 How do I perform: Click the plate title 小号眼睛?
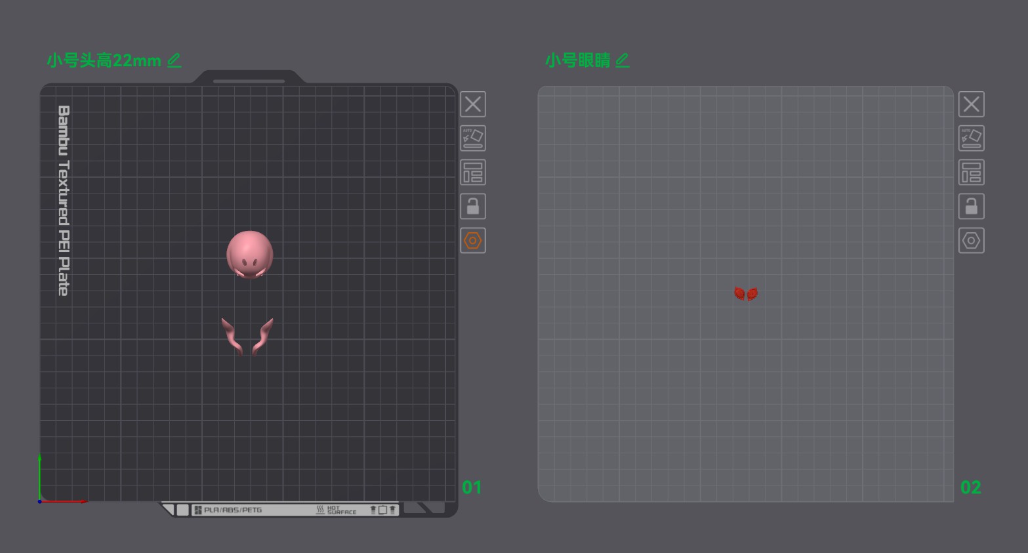[578, 60]
